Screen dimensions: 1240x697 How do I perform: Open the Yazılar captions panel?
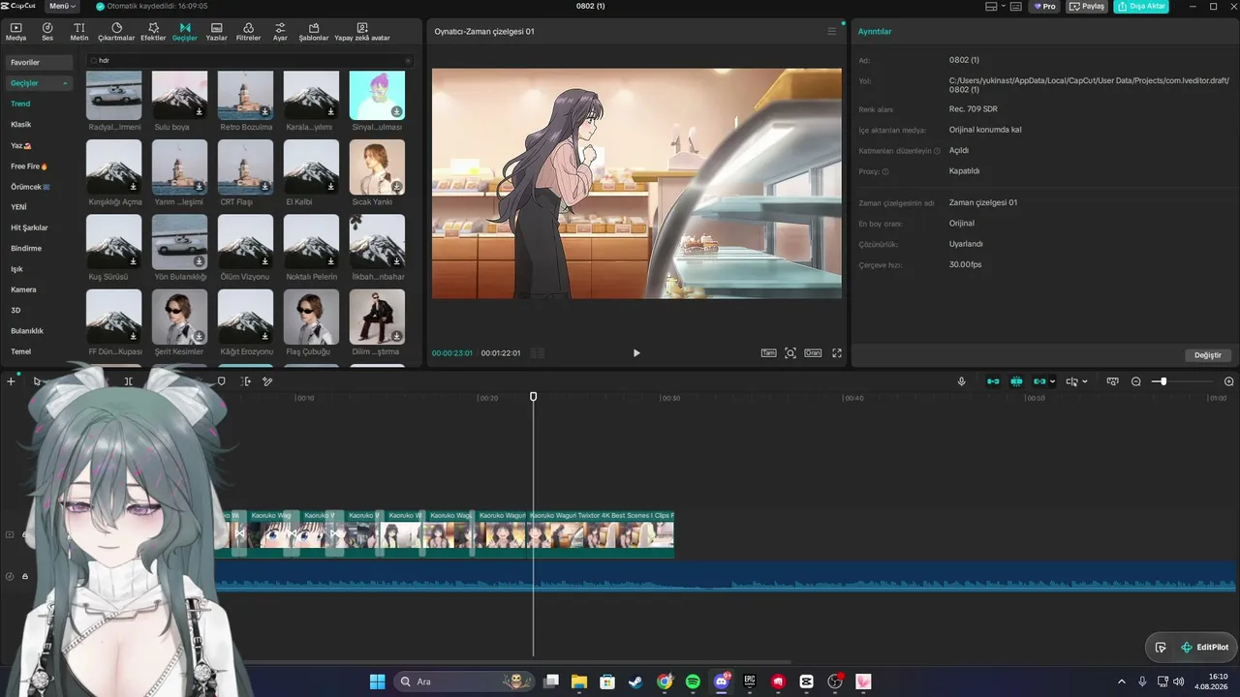tap(216, 32)
